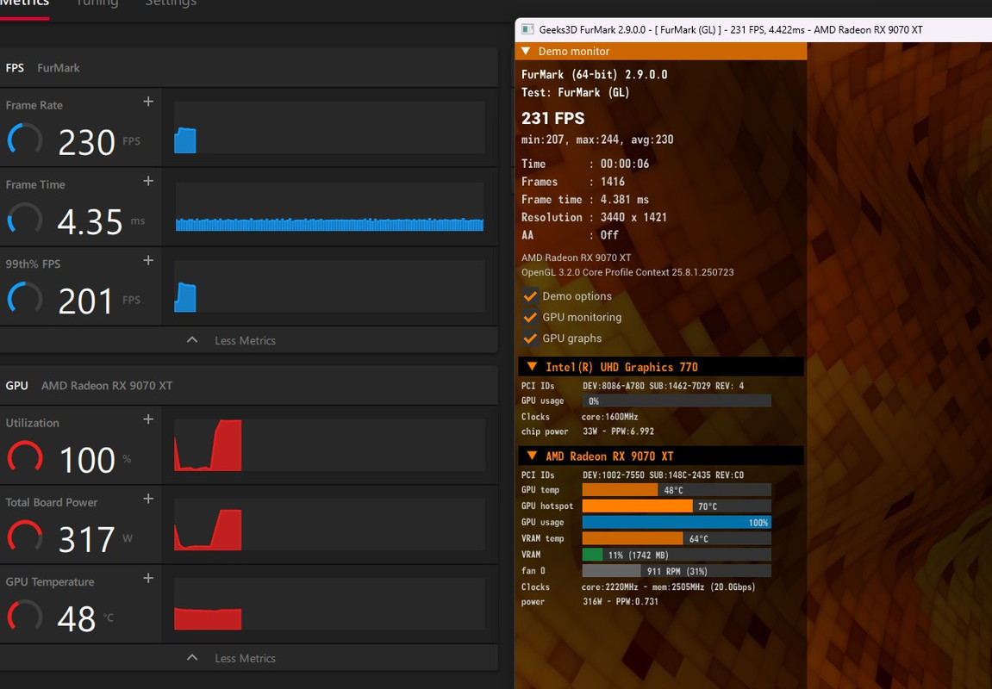Click the AA : Off line
992x689 pixels.
(x=570, y=234)
